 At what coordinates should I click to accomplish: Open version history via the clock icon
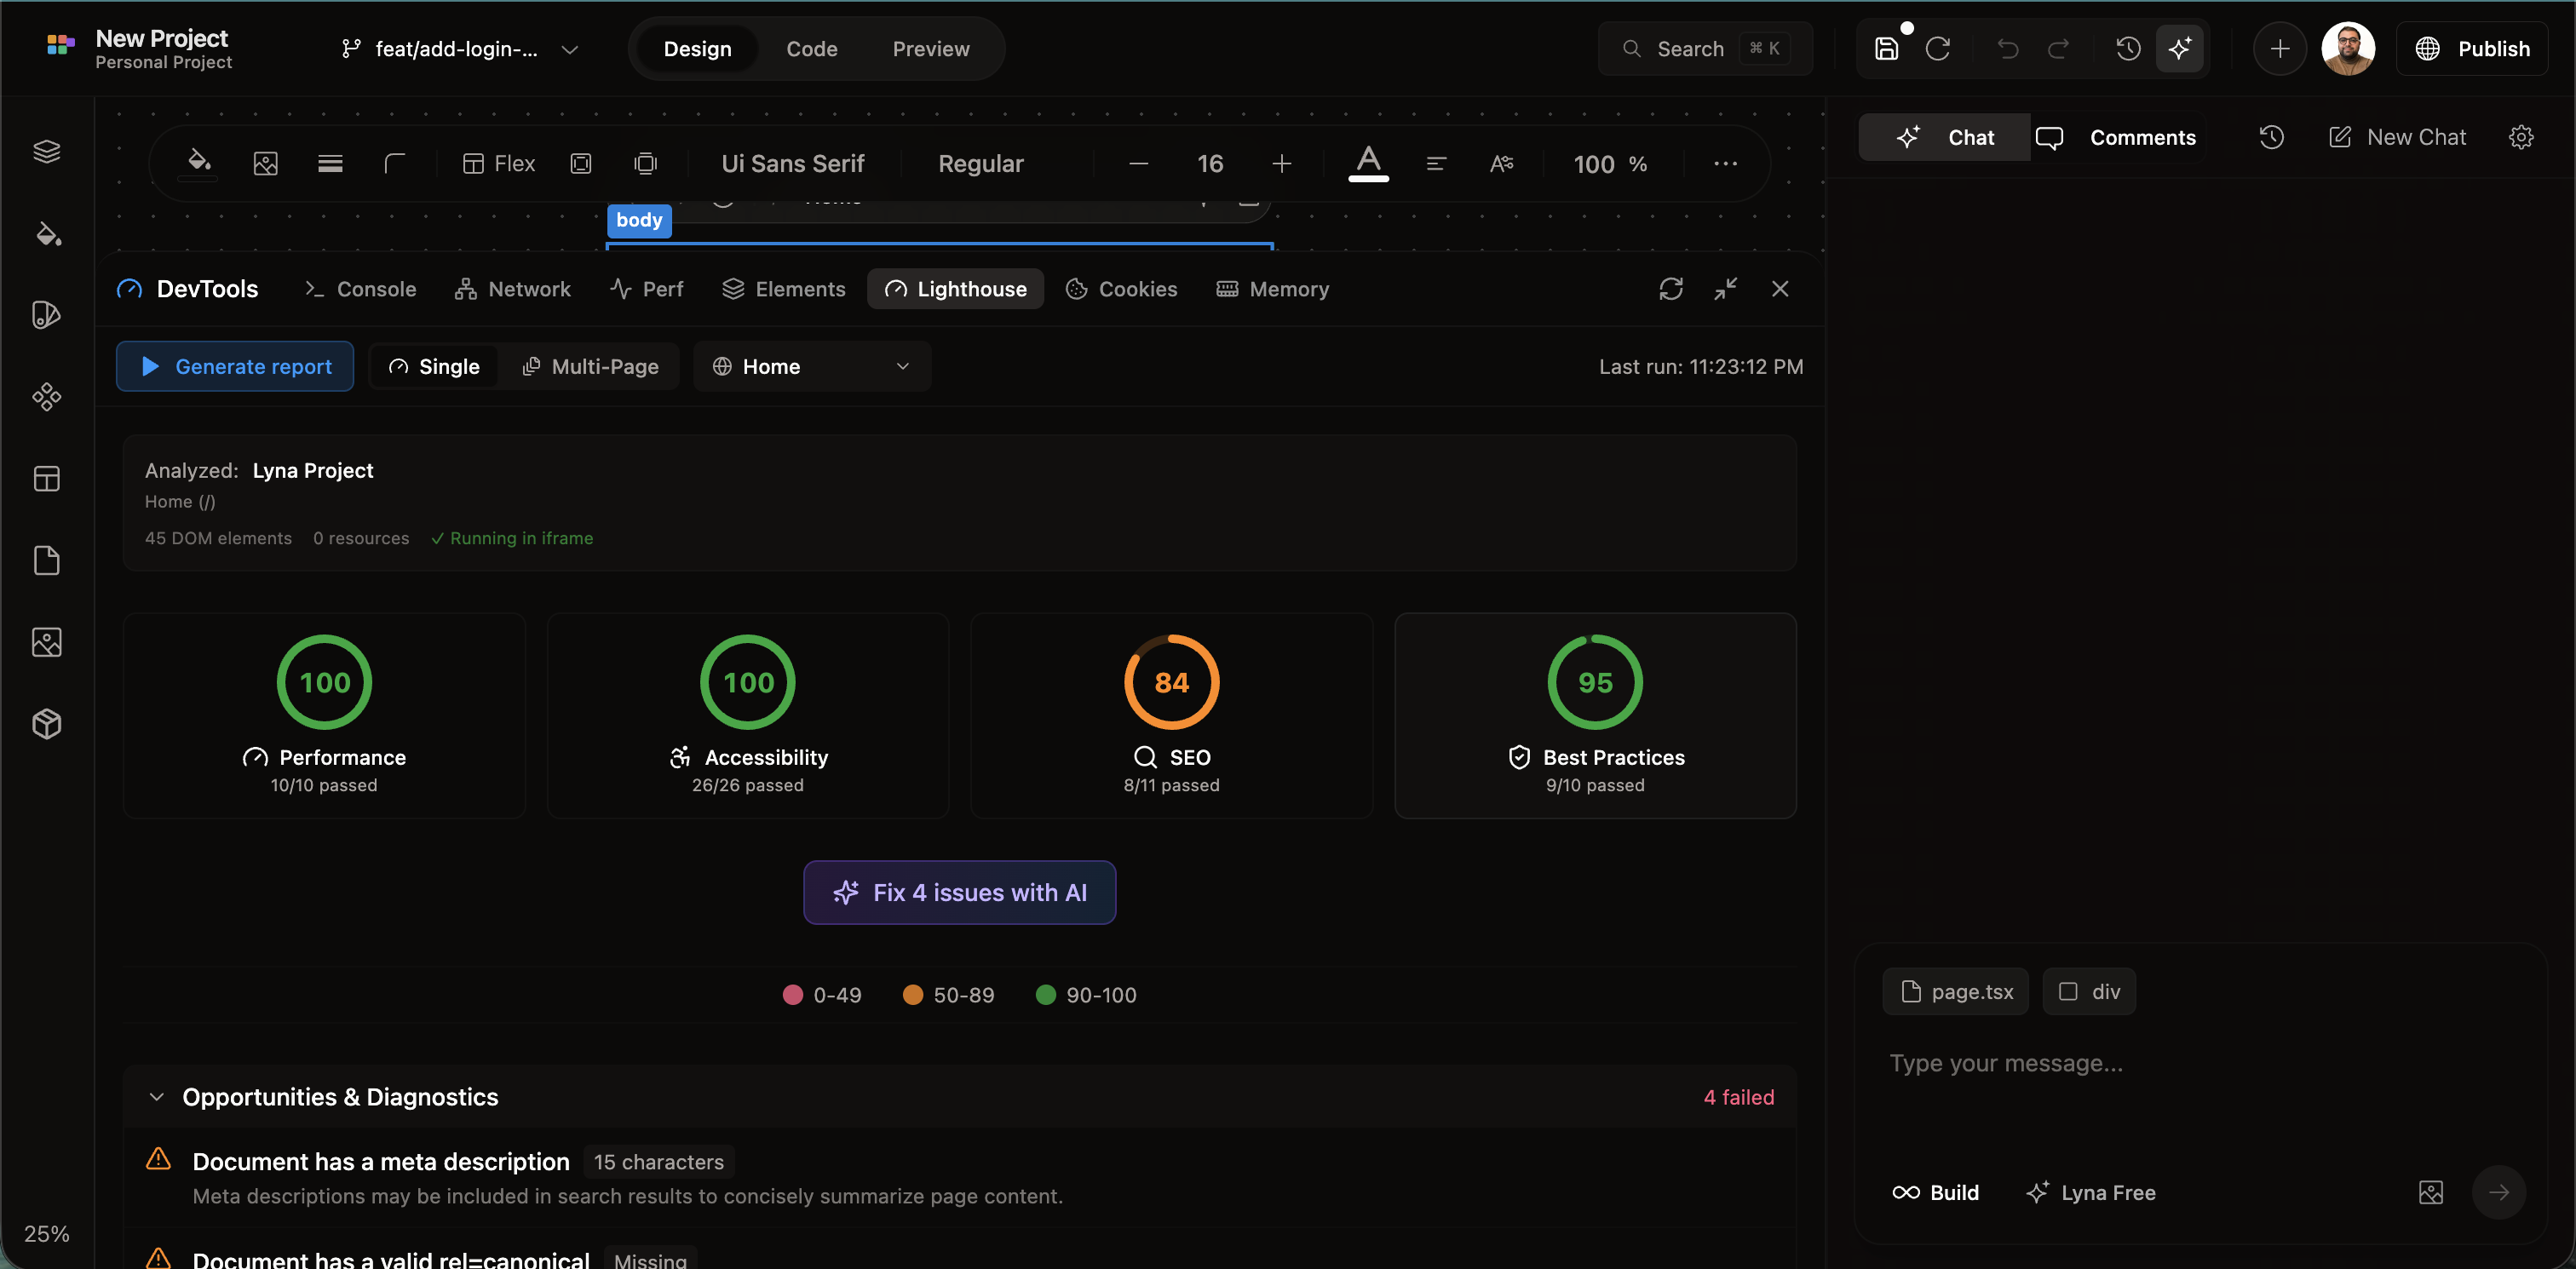click(x=2128, y=48)
